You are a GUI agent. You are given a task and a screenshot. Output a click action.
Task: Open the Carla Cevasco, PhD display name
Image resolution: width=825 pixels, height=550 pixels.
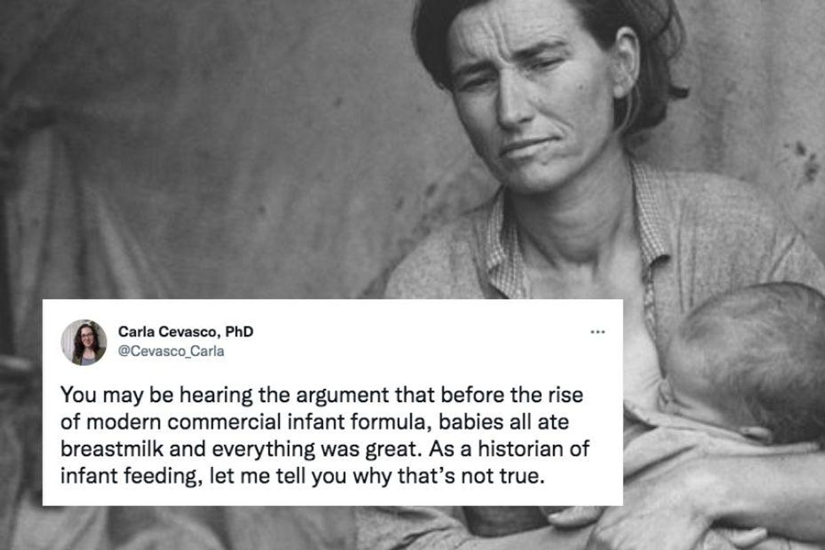[x=186, y=332]
